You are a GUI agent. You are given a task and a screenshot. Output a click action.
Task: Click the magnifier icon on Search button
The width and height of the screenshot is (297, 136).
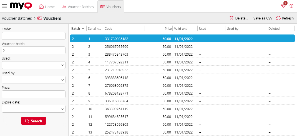27,121
